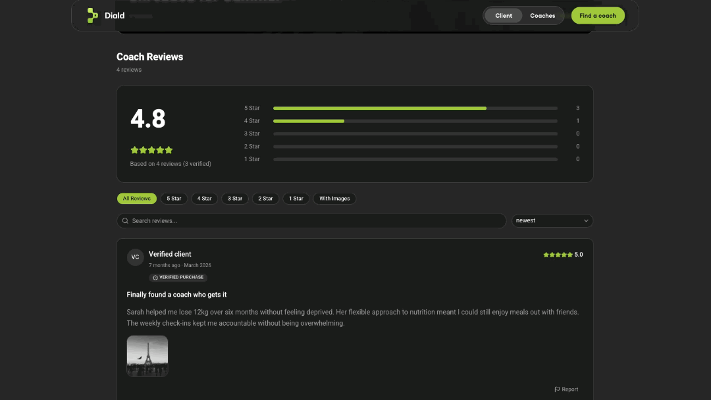Click the 5 Star count of 3
This screenshot has height=400, width=711.
pos(578,109)
